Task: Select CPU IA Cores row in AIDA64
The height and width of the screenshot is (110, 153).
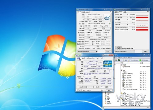Action: [134, 77]
